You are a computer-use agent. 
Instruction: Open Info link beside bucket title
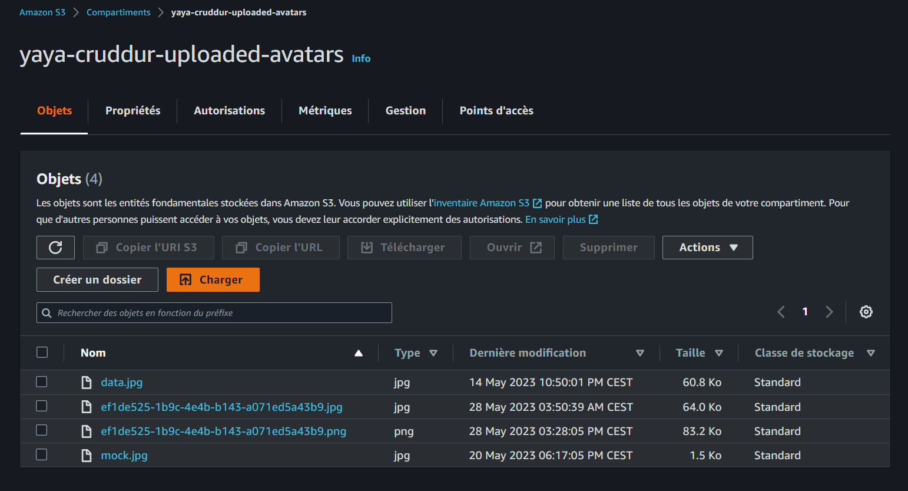[x=361, y=58]
